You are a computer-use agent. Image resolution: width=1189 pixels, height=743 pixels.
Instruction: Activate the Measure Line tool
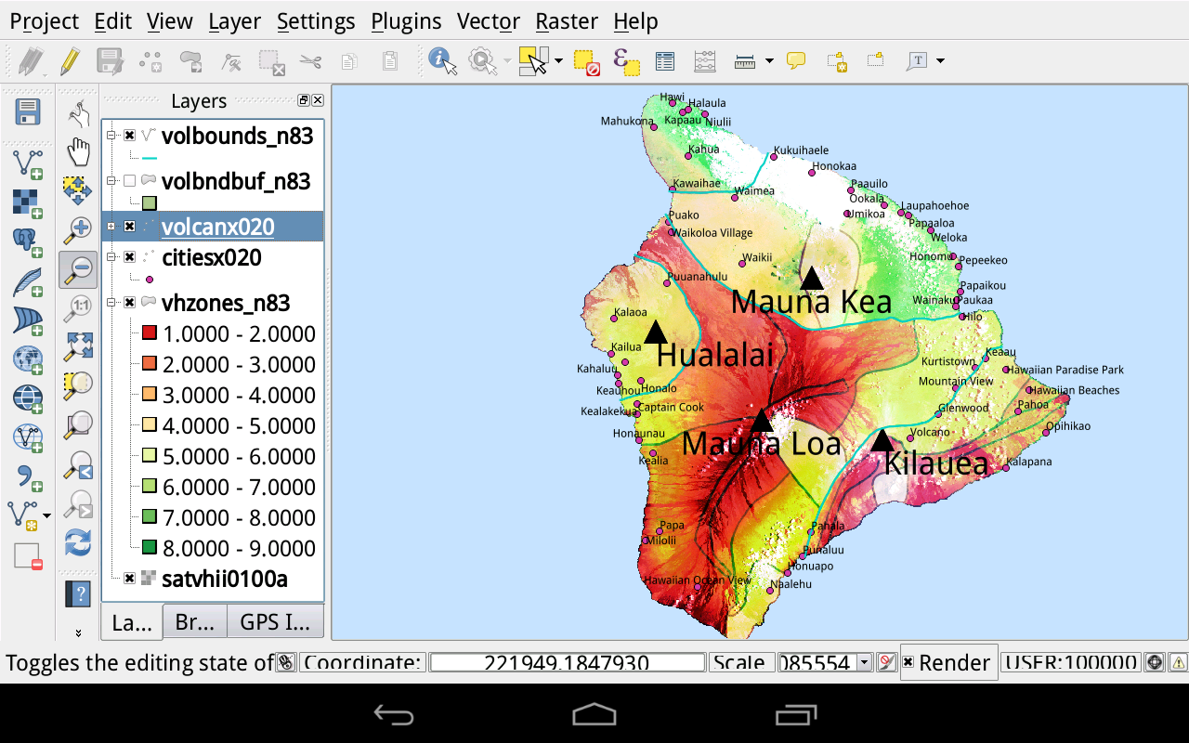click(743, 59)
